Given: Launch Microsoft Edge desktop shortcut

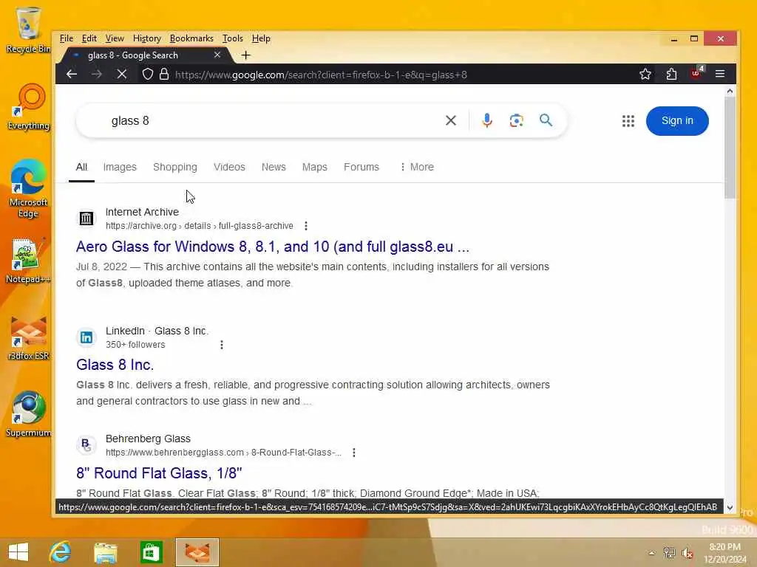Looking at the screenshot, I should pyautogui.click(x=29, y=188).
